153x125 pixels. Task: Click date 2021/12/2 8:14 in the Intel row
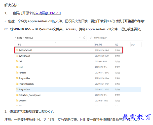coord(101,67)
